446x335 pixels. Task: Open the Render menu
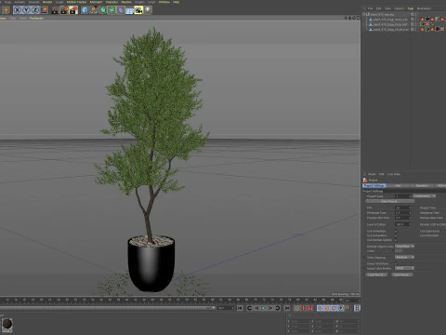(47, 2)
